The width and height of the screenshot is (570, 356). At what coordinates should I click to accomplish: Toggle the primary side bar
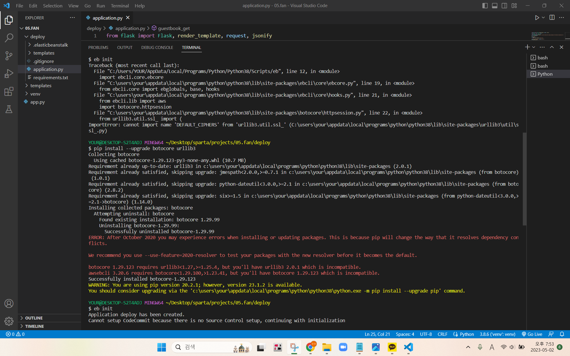point(485,6)
